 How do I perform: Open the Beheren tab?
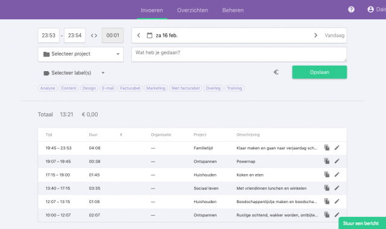click(x=233, y=10)
